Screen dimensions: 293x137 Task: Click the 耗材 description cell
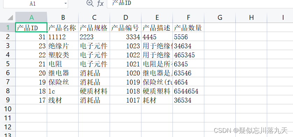(157, 100)
